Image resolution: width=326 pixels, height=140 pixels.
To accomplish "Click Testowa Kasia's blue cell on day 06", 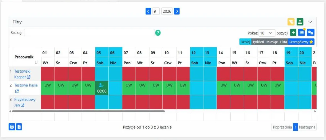I will 115,88.
